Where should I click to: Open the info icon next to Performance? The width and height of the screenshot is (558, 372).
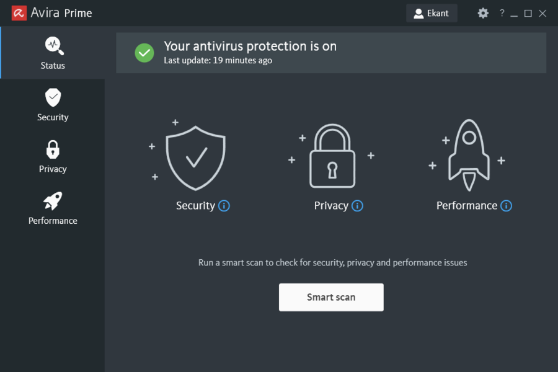point(507,205)
